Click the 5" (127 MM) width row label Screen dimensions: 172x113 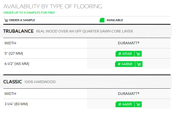coord(14,53)
